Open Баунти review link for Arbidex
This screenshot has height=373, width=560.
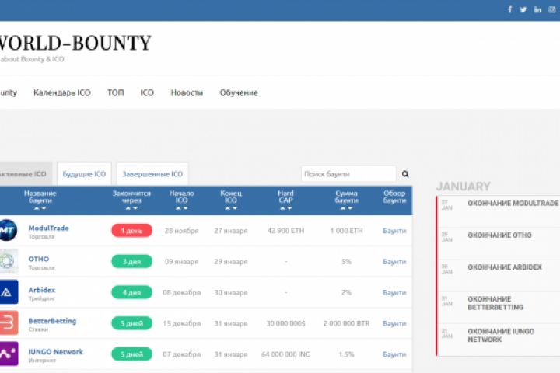tap(394, 292)
